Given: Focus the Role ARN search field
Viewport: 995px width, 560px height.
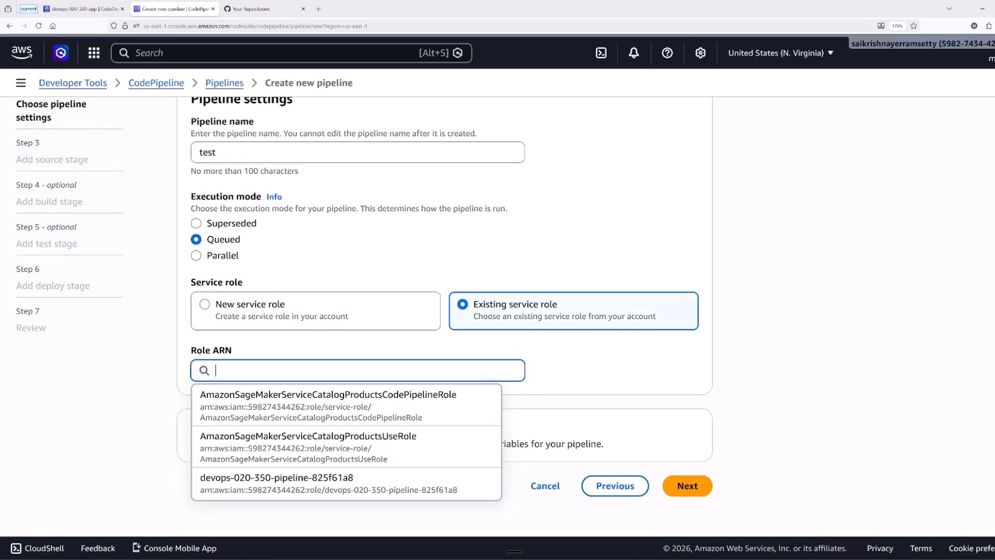Looking at the screenshot, I should click(x=358, y=370).
